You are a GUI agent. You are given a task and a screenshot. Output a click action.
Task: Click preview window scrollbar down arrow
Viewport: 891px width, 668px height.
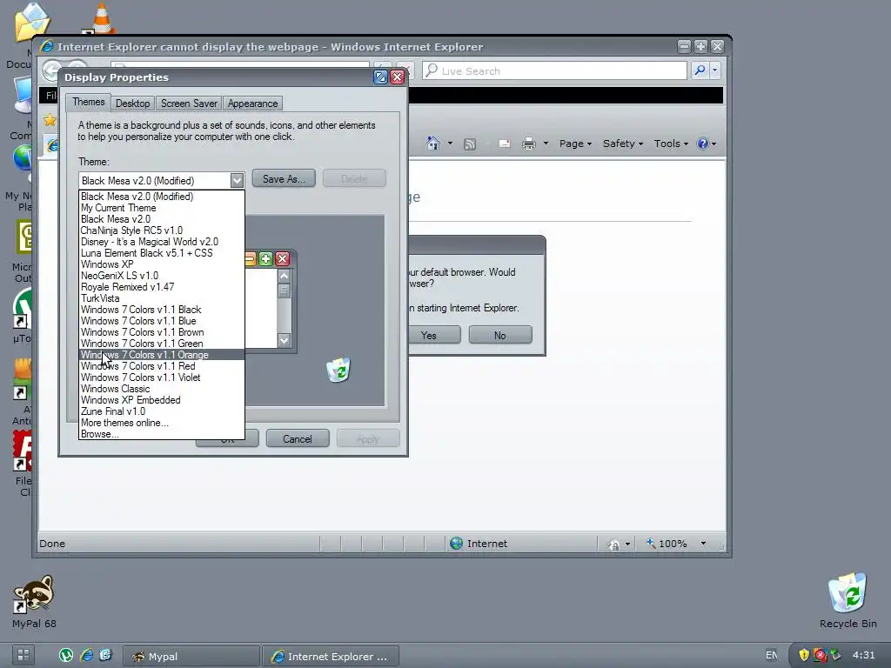click(x=285, y=340)
